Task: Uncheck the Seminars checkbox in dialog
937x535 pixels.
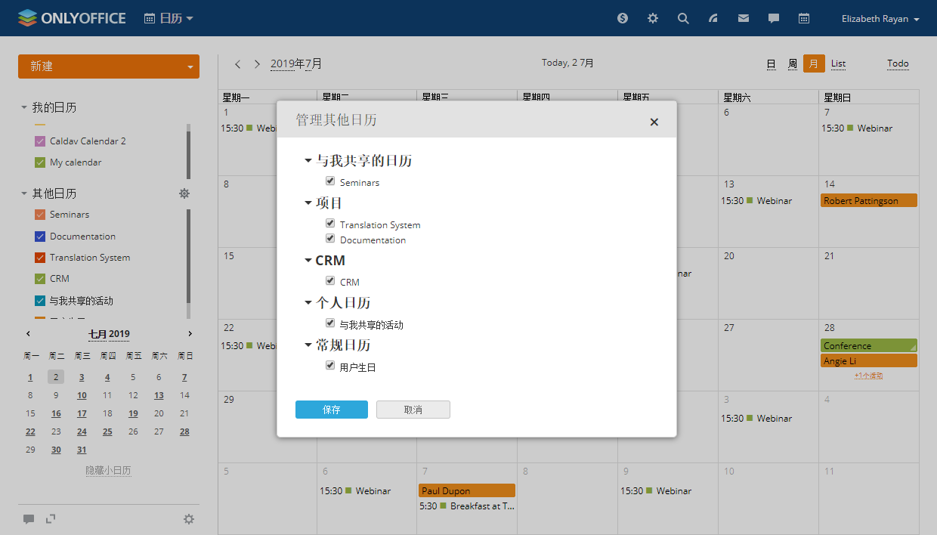Action: pos(330,181)
